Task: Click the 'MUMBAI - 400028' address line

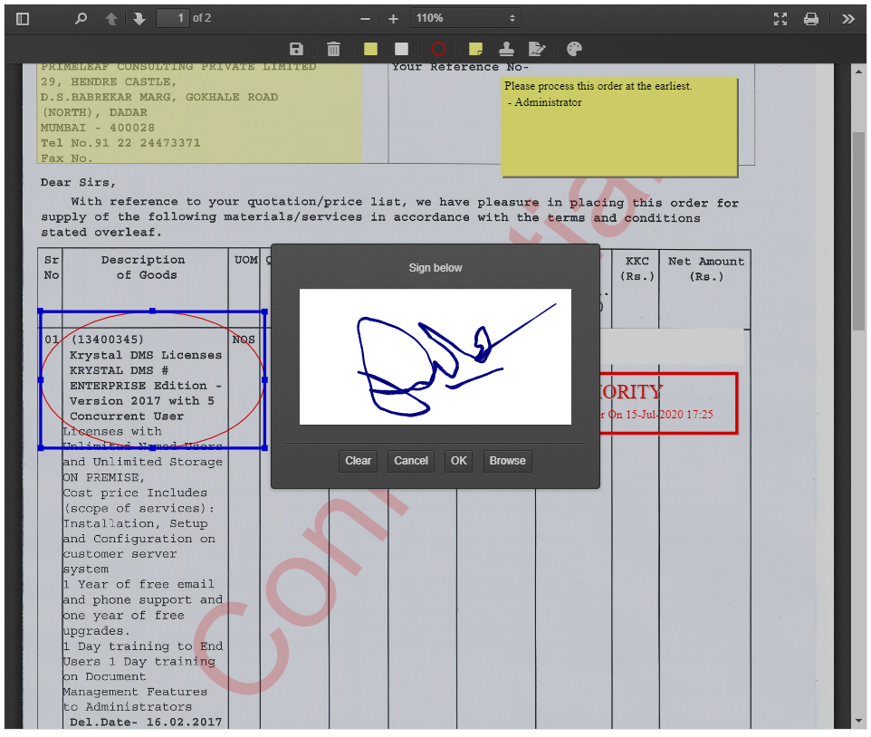Action: 97,128
